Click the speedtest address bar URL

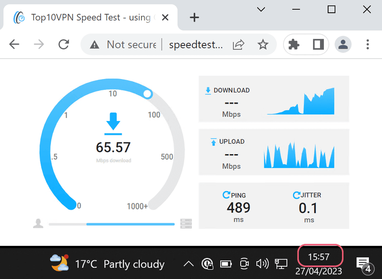click(x=195, y=45)
